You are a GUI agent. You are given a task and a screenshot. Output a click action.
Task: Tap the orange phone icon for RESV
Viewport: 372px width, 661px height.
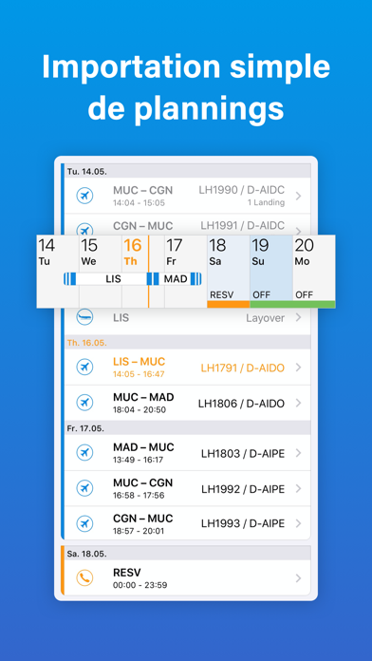[x=84, y=578]
